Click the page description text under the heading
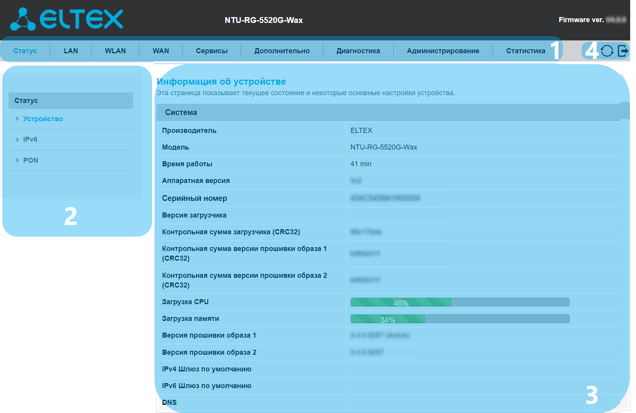This screenshot has height=413, width=636. 306,93
